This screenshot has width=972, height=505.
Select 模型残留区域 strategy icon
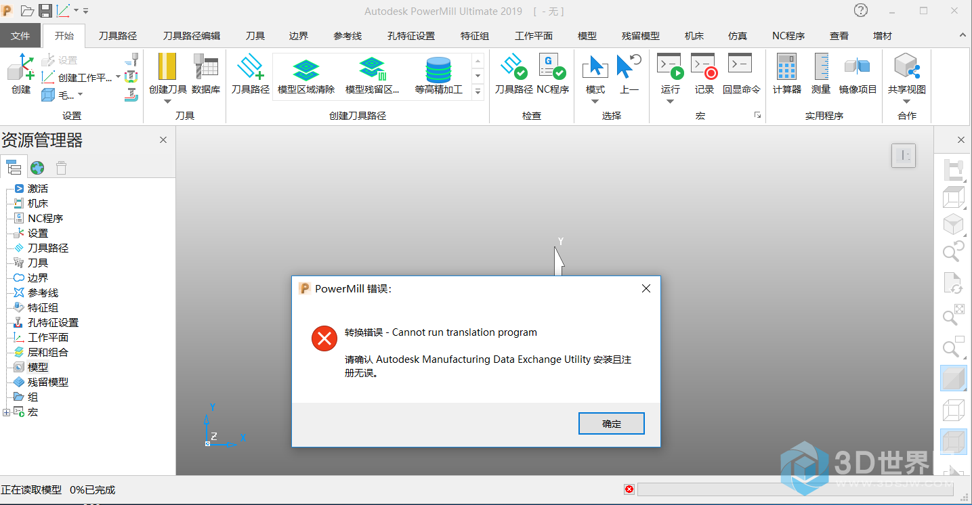[372, 70]
